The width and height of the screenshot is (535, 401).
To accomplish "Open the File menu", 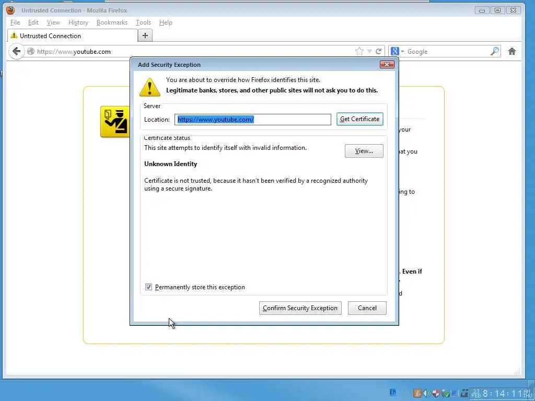I will pyautogui.click(x=15, y=22).
